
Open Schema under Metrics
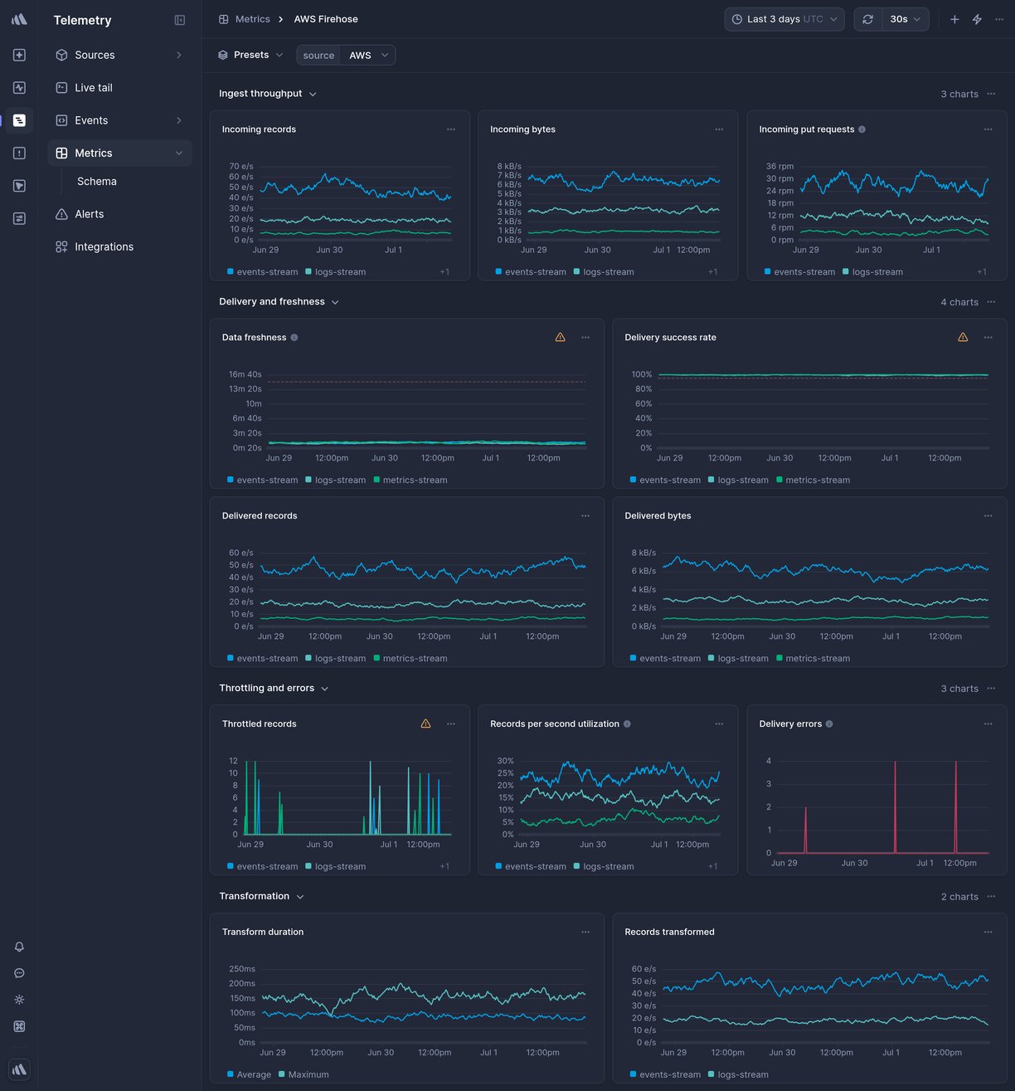97,181
